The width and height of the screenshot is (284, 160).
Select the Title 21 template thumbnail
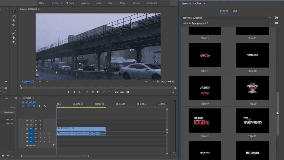tap(205, 120)
